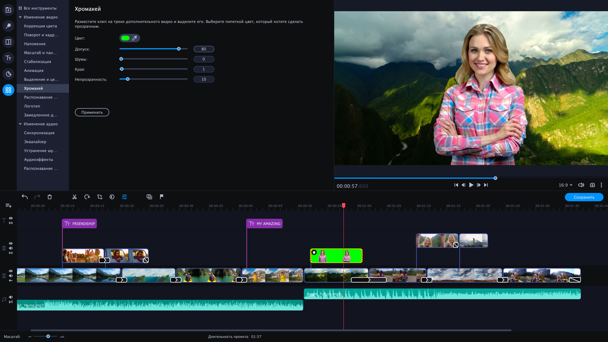The width and height of the screenshot is (608, 342).
Task: Click the Применить button
Action: [x=92, y=112]
